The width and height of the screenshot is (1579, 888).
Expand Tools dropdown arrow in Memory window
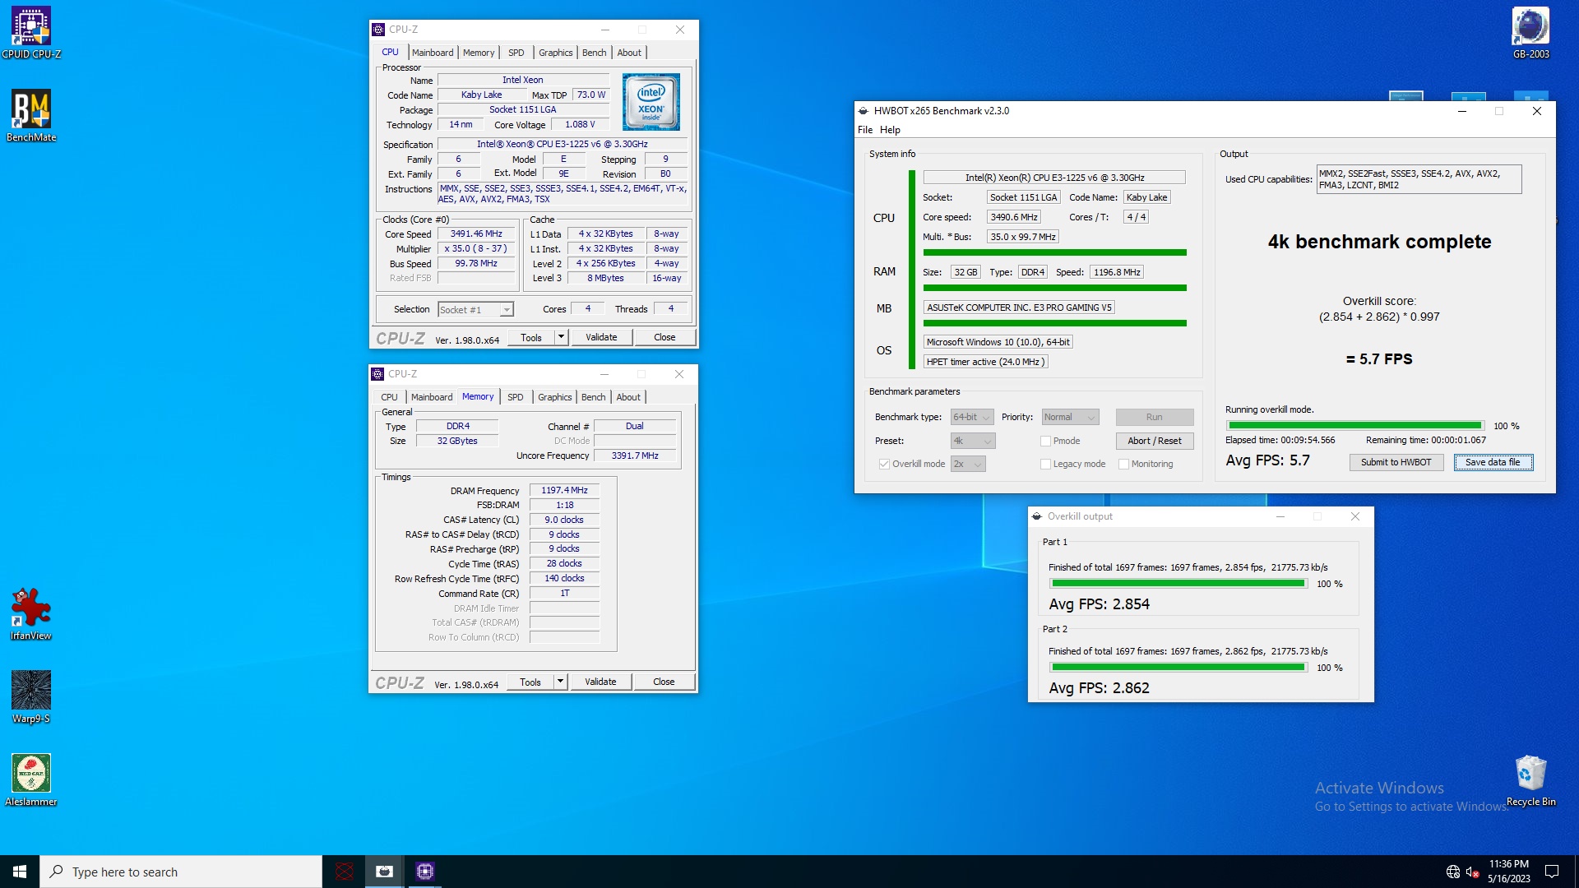tap(560, 682)
